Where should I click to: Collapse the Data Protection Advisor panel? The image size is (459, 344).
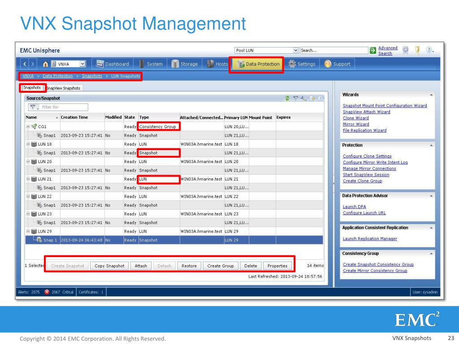(x=431, y=196)
